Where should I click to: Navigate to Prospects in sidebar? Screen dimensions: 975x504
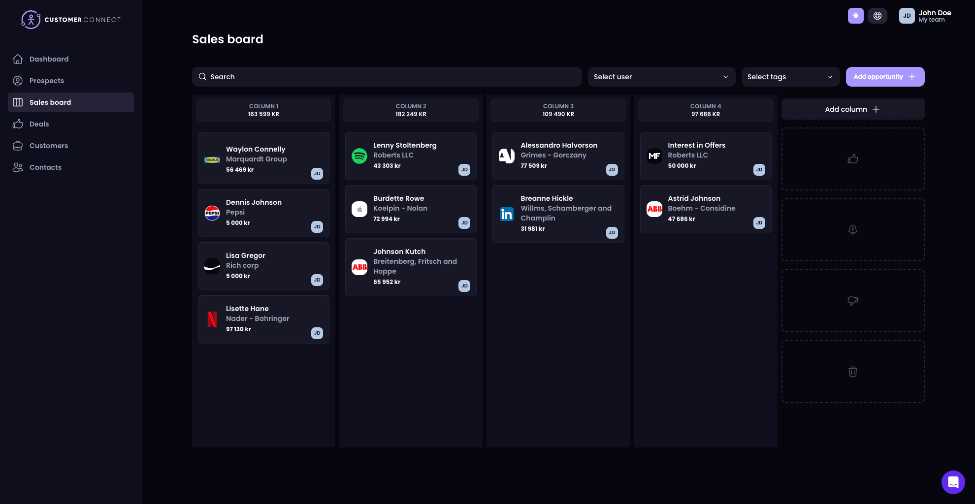[x=47, y=81]
